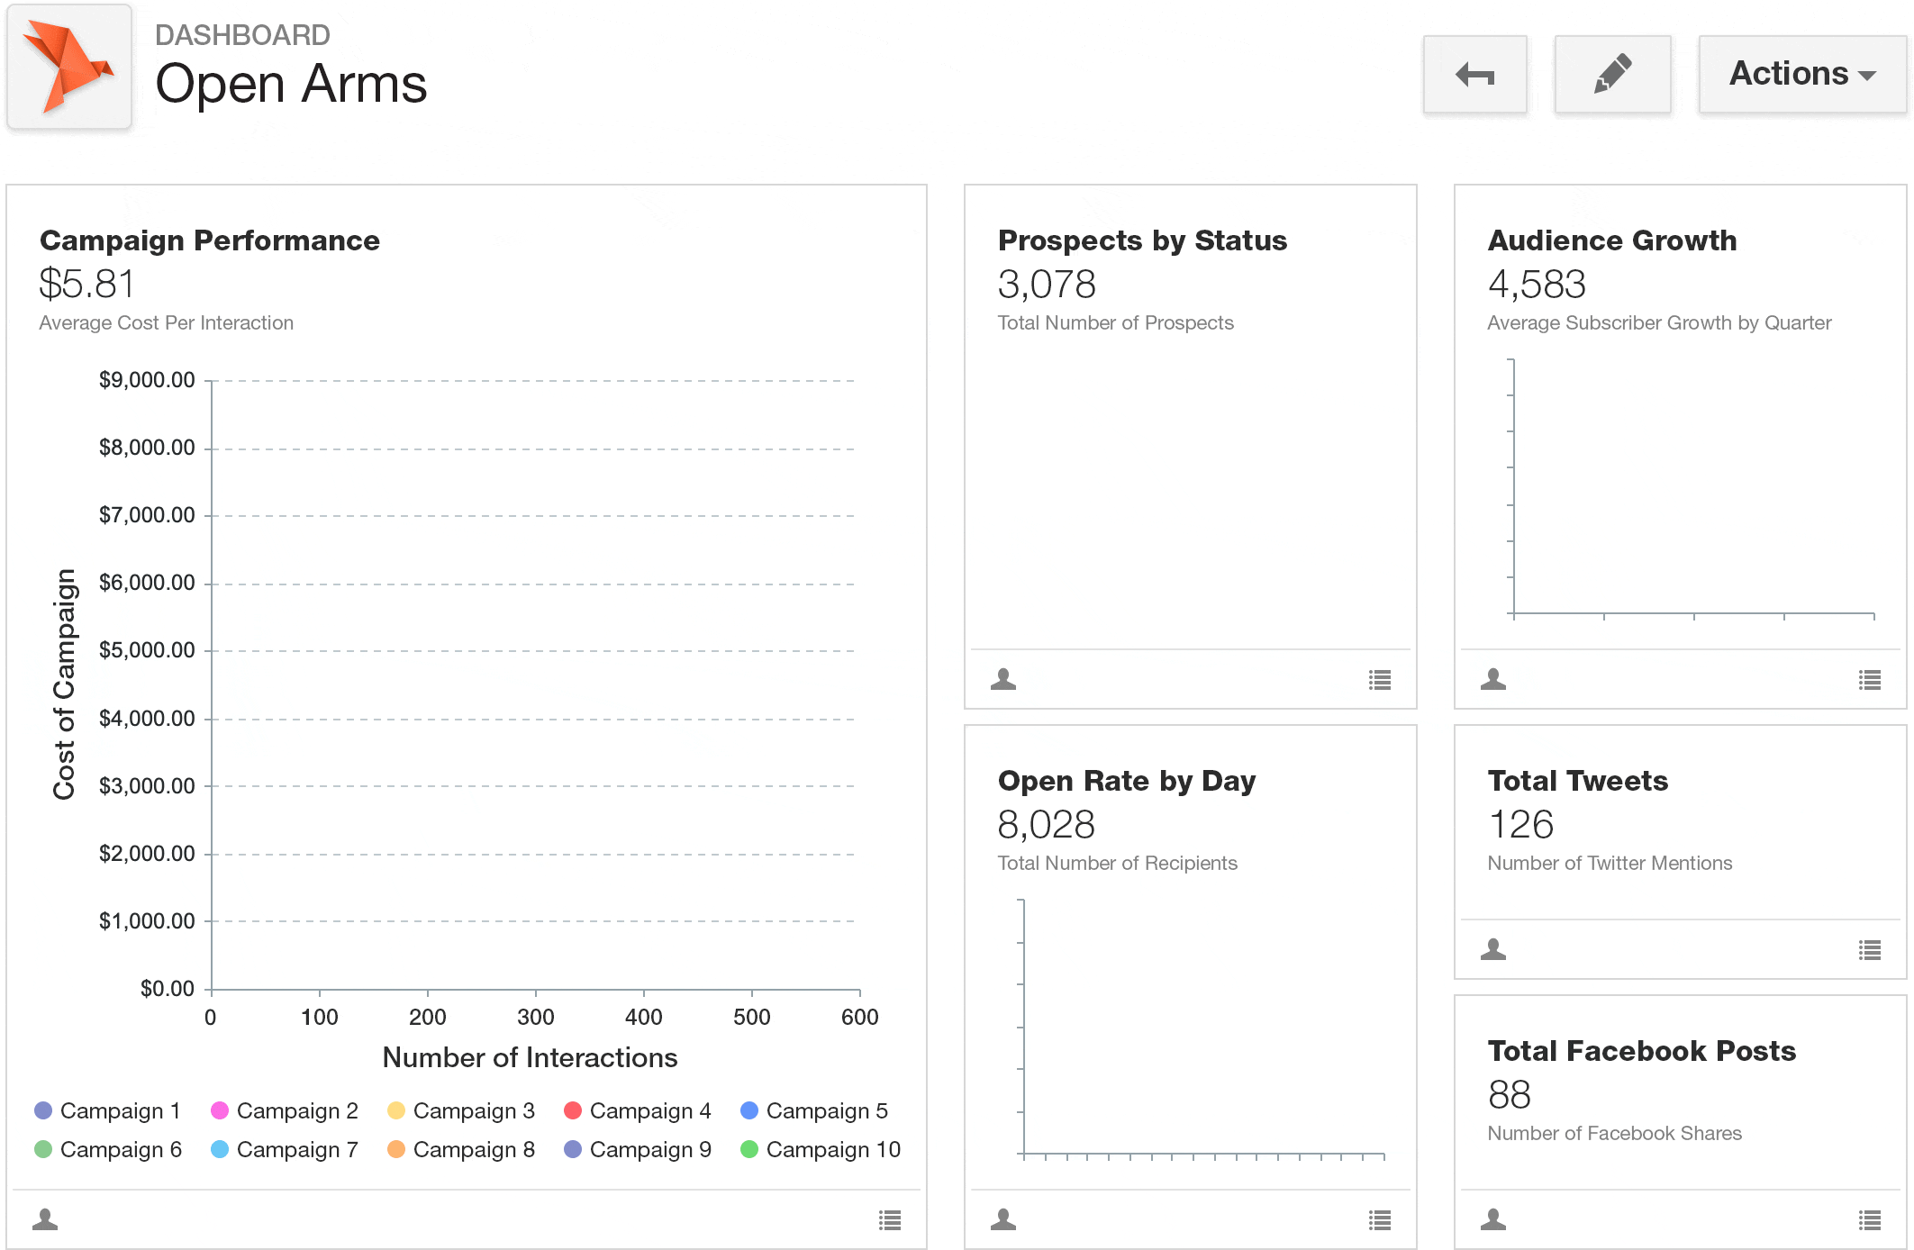Toggle Campaign 4 legend entry

(638, 1110)
